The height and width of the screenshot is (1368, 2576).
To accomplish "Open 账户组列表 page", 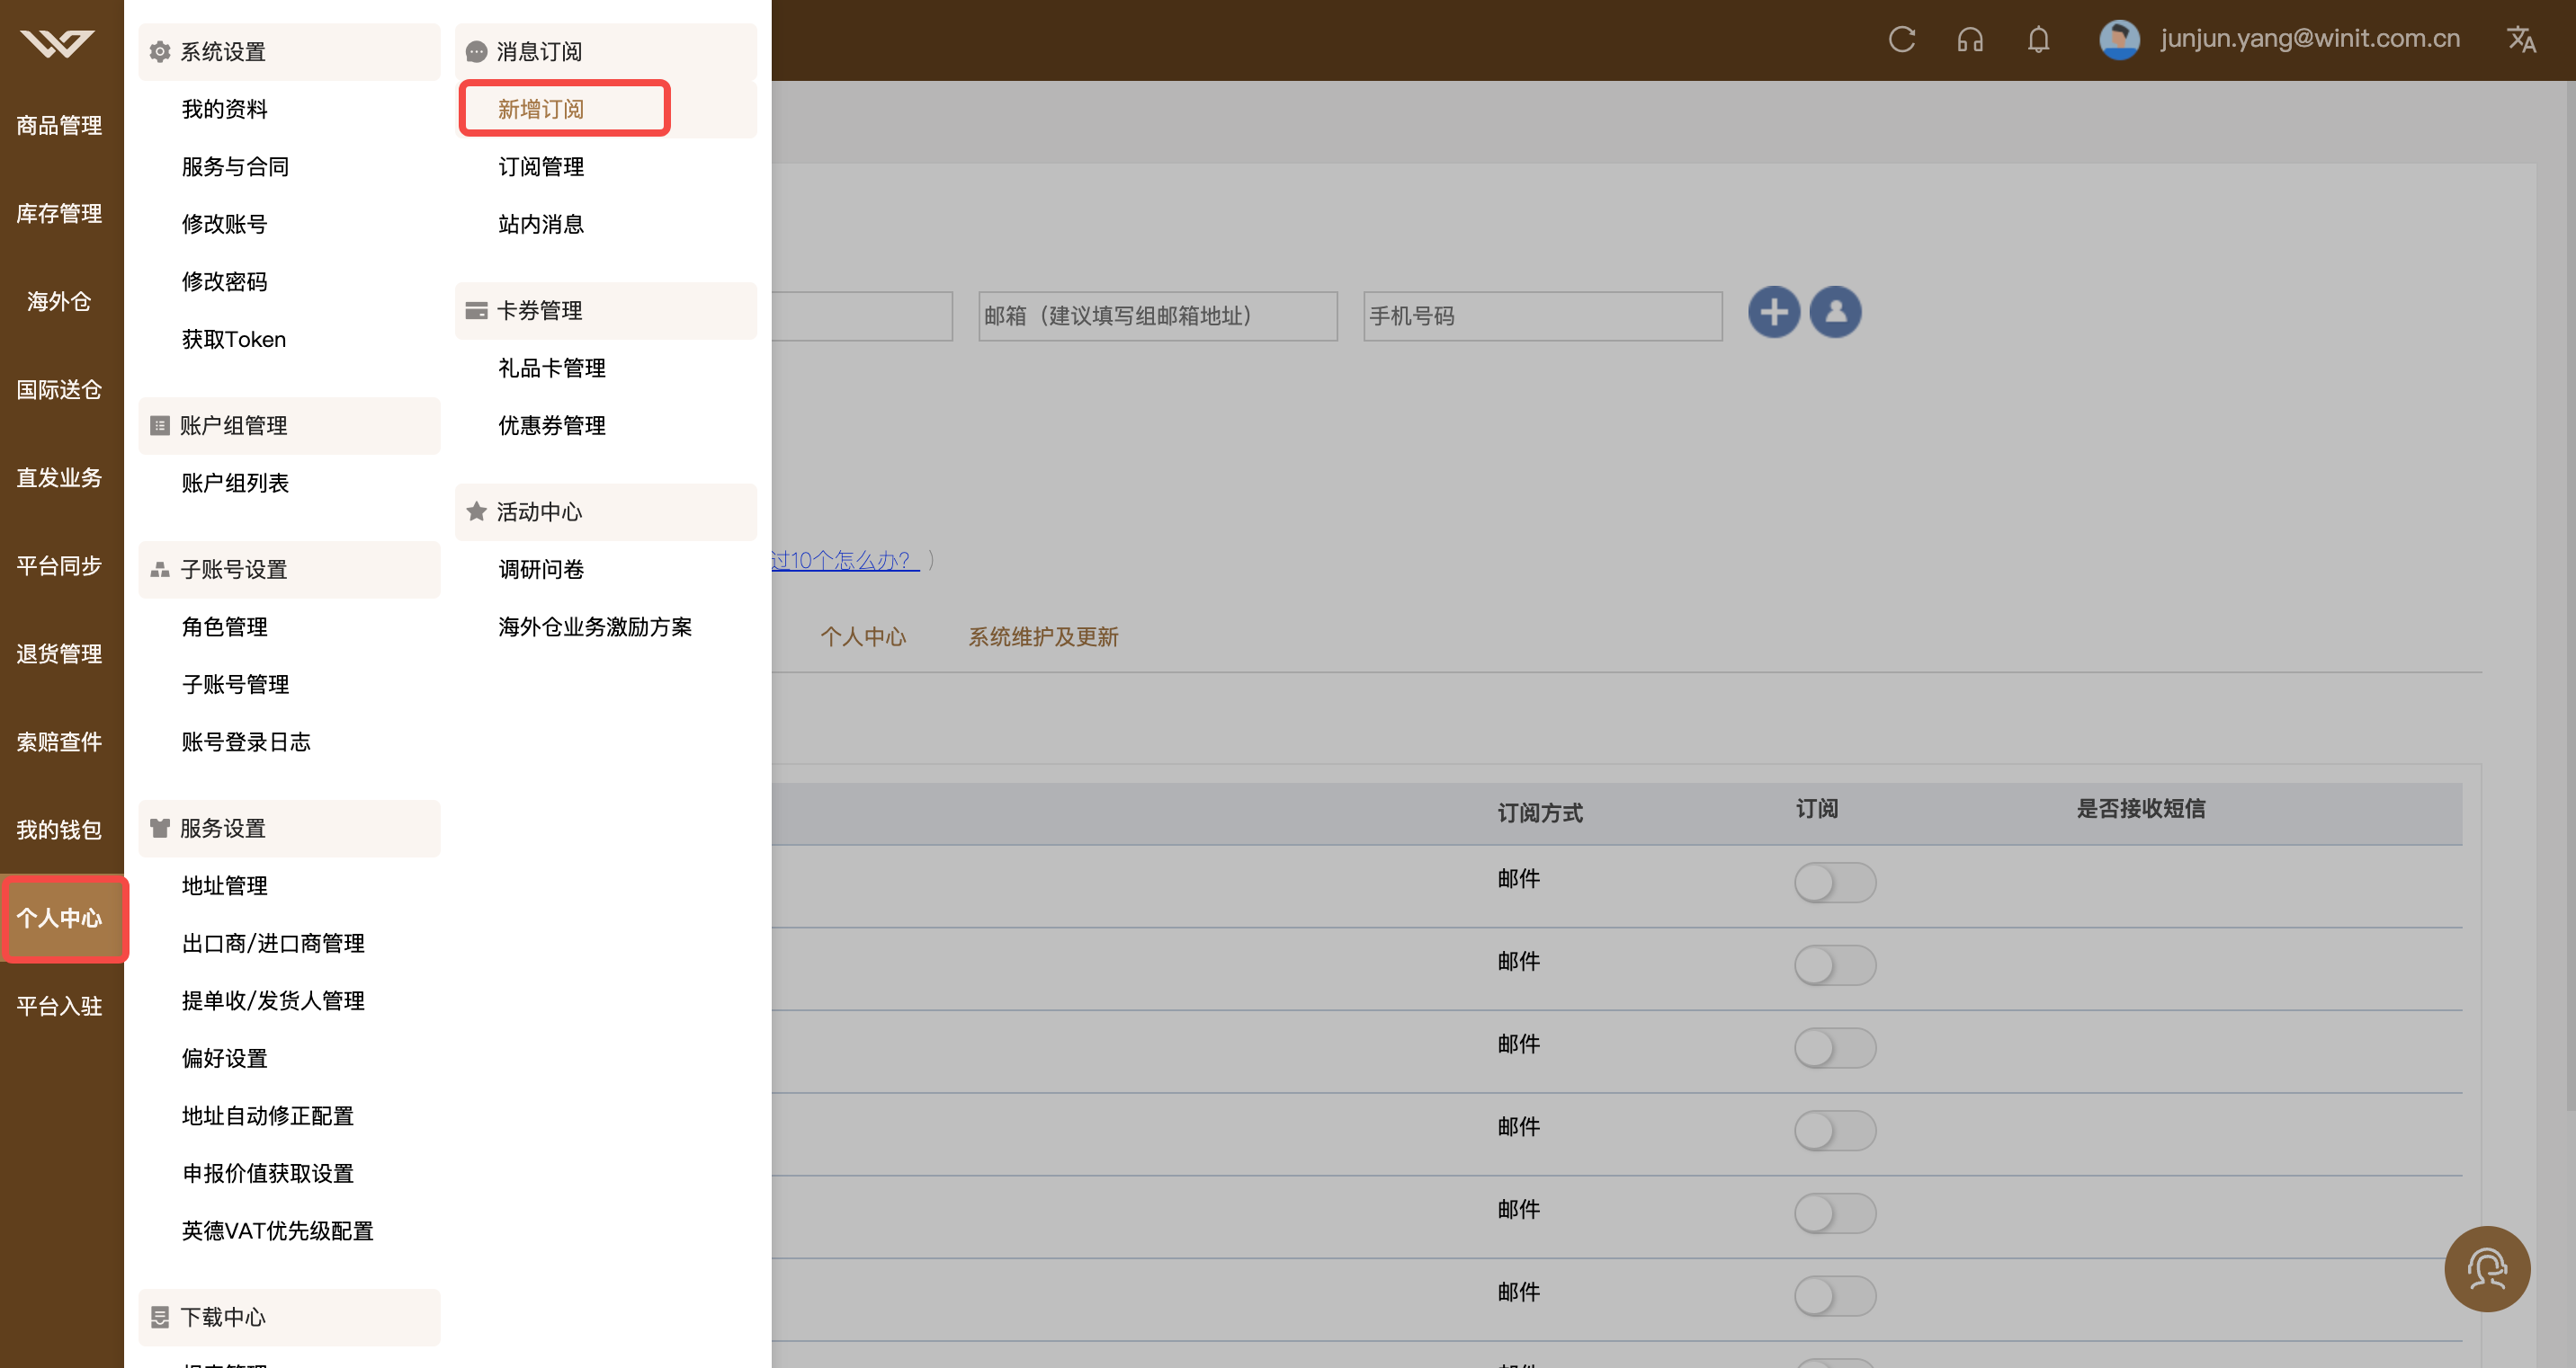I will pyautogui.click(x=236, y=484).
